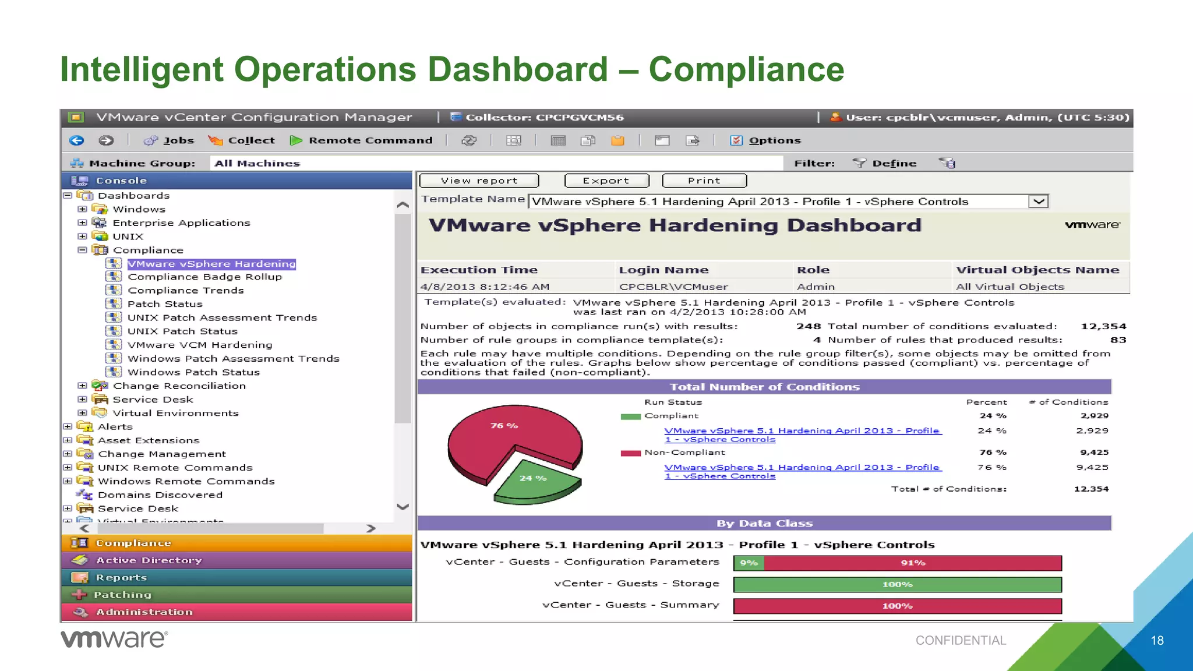The image size is (1193, 671).
Task: Open the Patch Status dashboard
Action: [x=165, y=304]
